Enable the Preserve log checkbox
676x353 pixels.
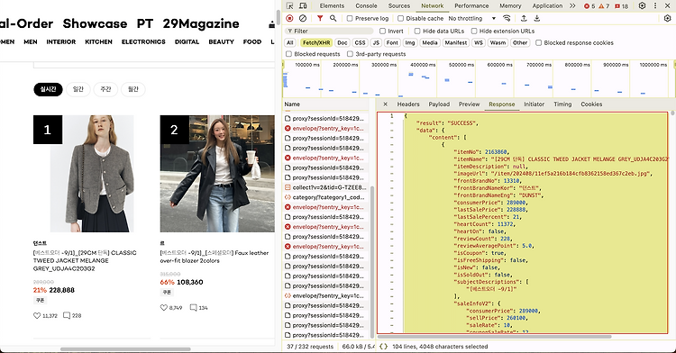350,19
